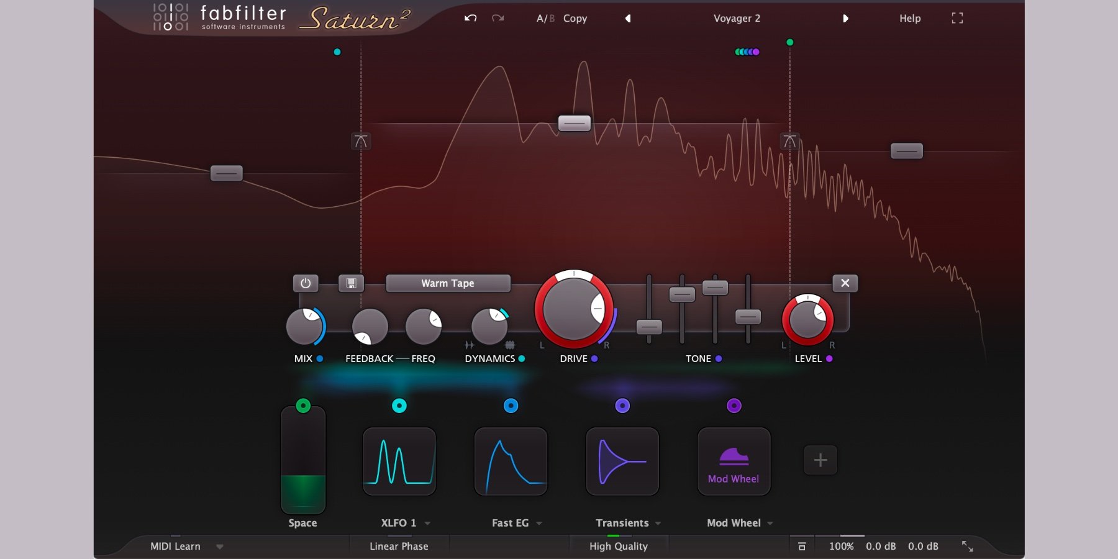Click the Space modulation slider
The width and height of the screenshot is (1118, 559).
tap(303, 460)
